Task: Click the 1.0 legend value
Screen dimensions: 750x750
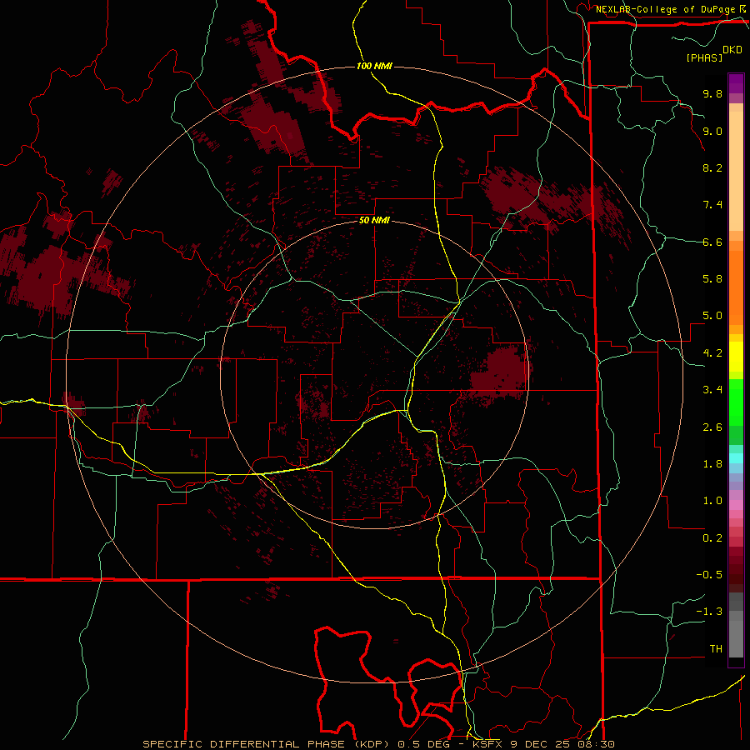Action: [712, 501]
